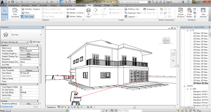Click Close Hidden windows ribbon button
Screen dimensions: 211x112
click(189, 13)
